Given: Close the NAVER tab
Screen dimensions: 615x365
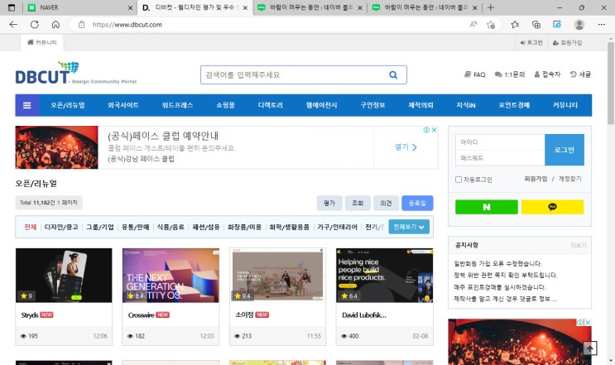Looking at the screenshot, I should pyautogui.click(x=130, y=7).
